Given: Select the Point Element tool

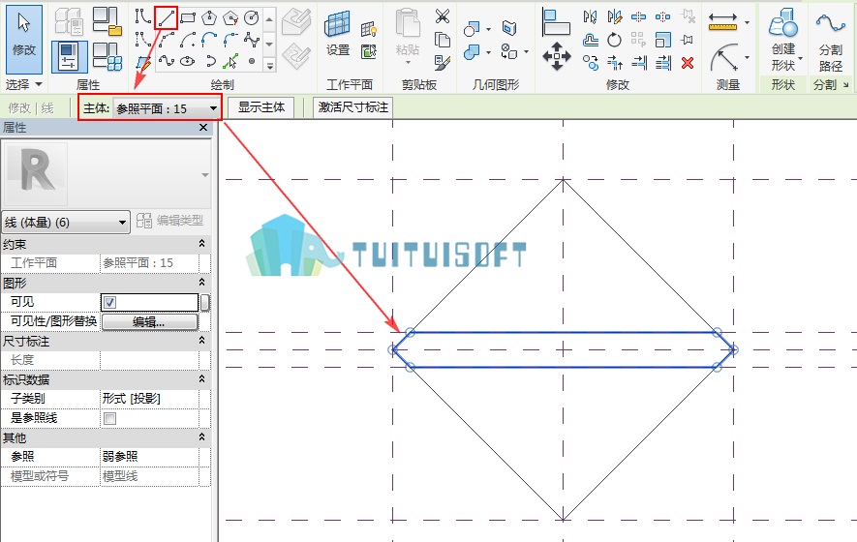Looking at the screenshot, I should [252, 61].
